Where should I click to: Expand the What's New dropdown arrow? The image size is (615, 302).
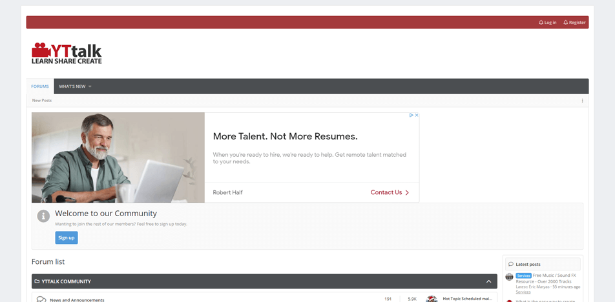[x=90, y=86]
